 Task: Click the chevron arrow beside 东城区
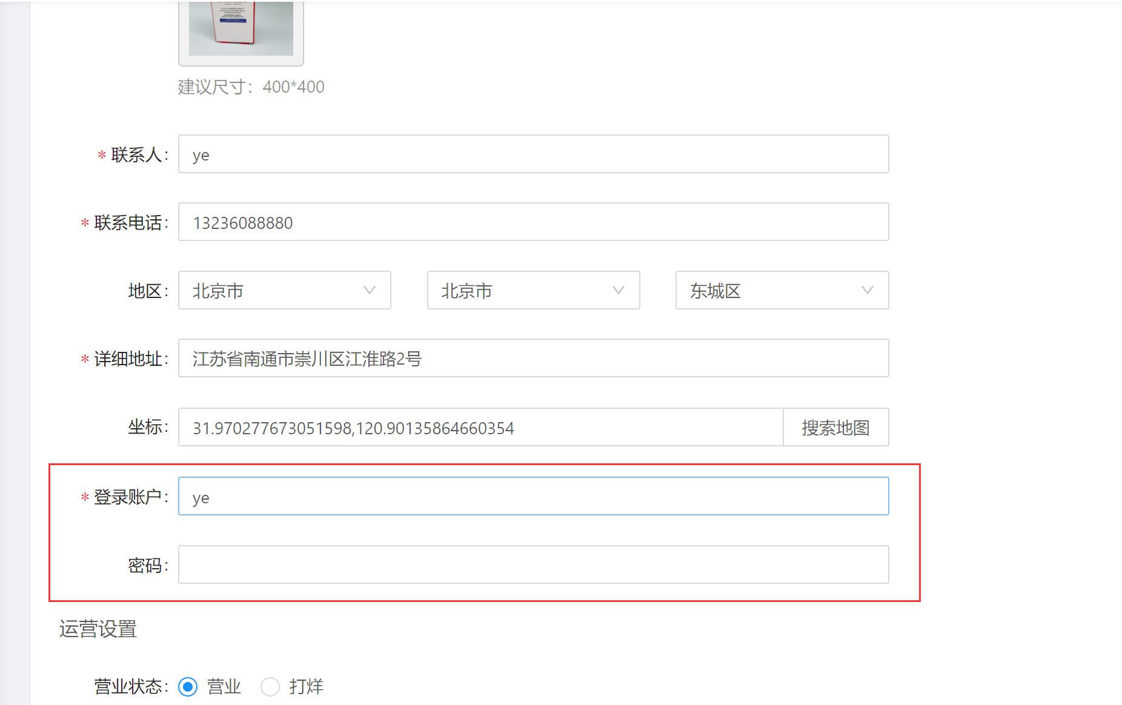[868, 291]
